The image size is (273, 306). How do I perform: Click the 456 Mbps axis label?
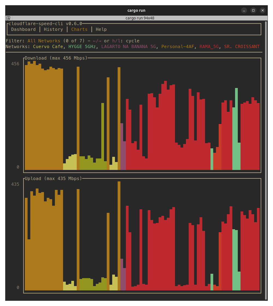[16, 64]
